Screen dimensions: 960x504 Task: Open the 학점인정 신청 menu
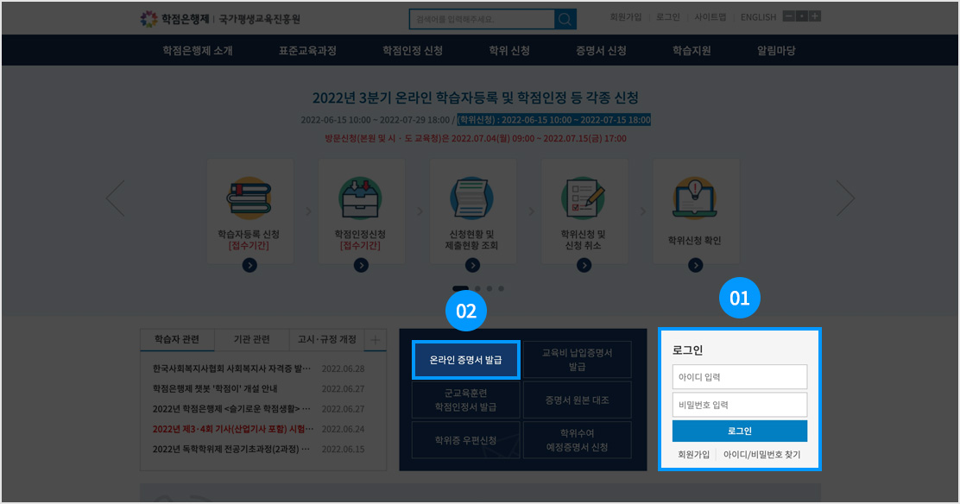coord(413,50)
